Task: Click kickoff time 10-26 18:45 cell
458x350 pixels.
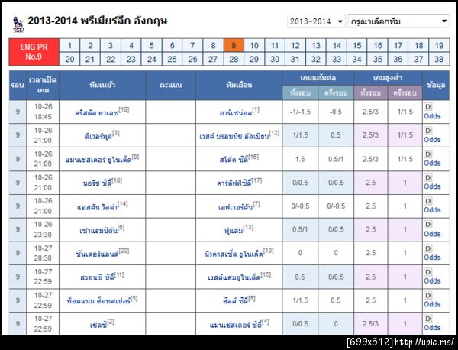Action: click(x=43, y=112)
